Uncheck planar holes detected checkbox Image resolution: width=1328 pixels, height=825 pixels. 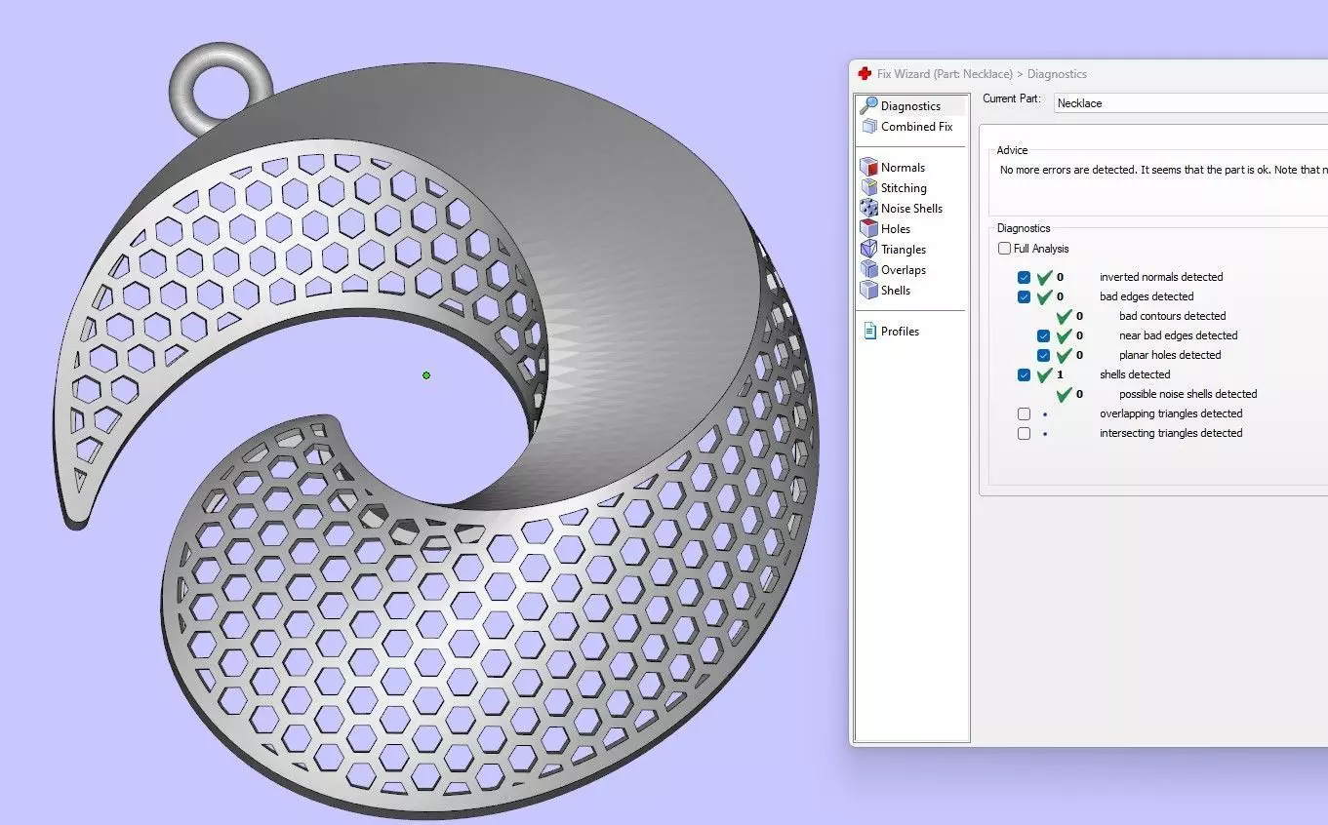(1043, 355)
